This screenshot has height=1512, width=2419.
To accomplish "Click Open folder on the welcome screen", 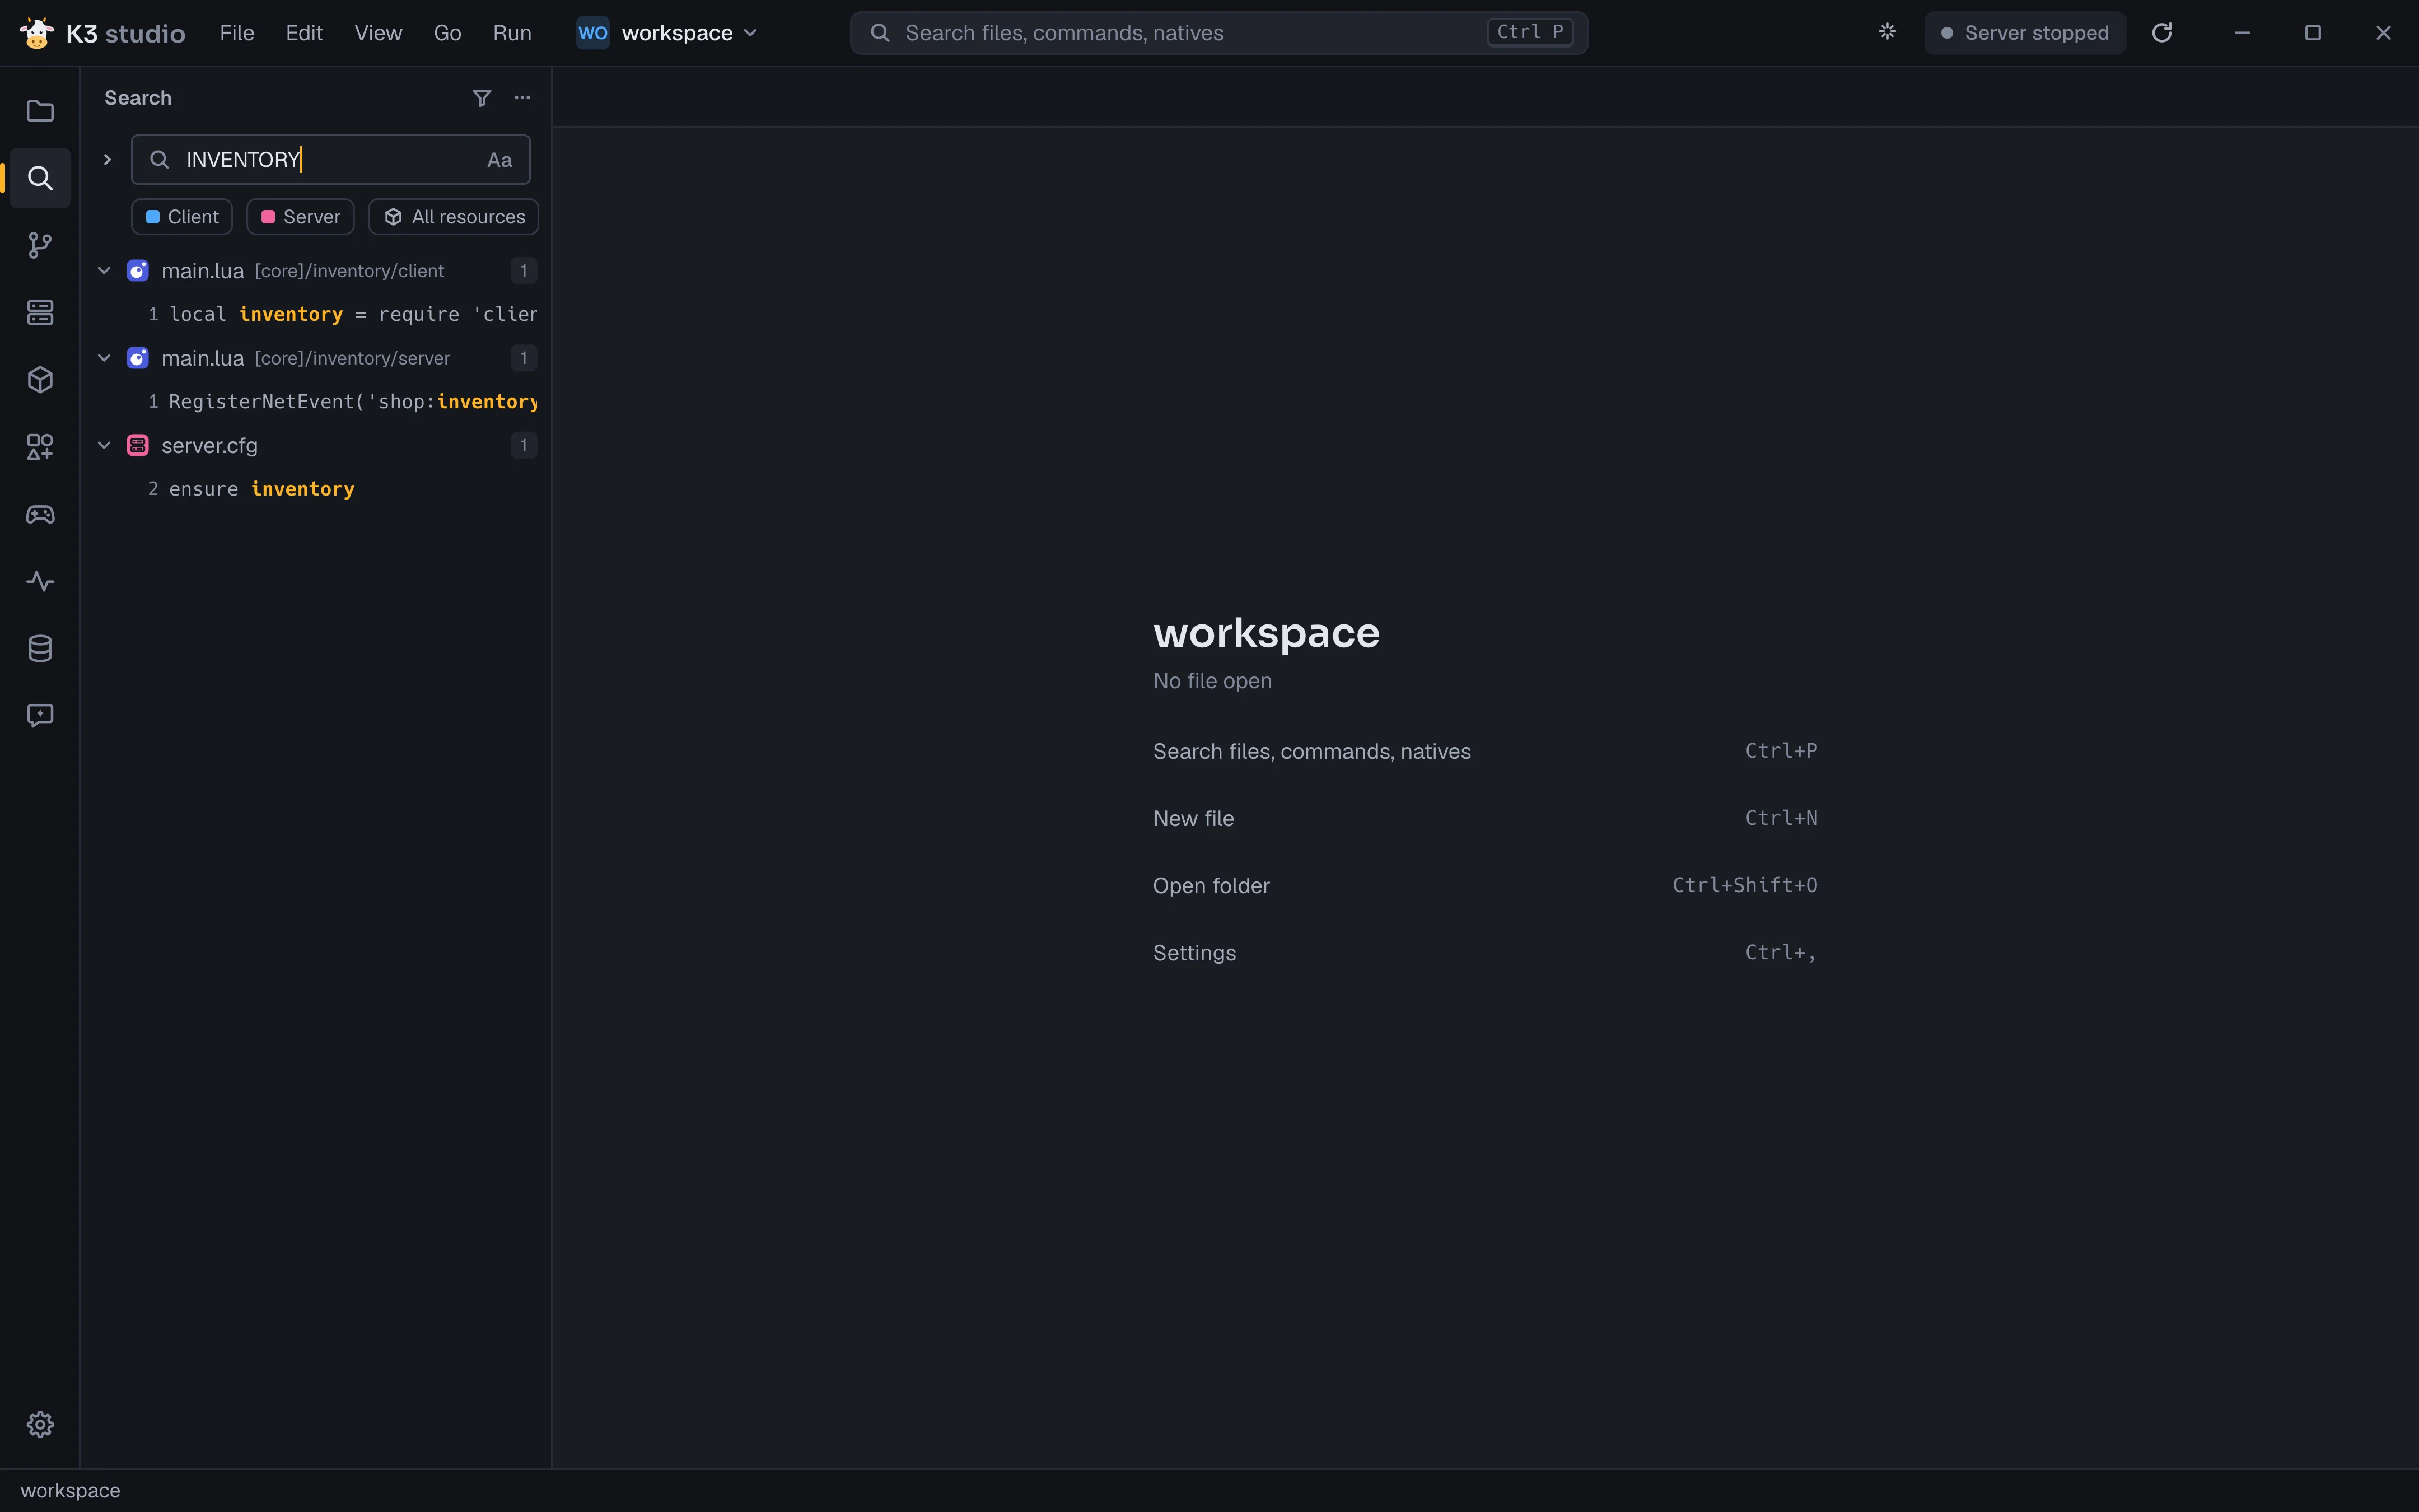I will [1486, 885].
